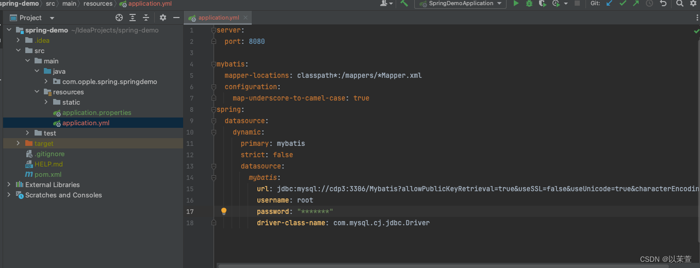Open the user account icon dropdown

386,4
